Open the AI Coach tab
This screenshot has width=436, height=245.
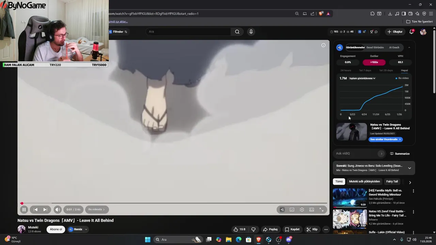pos(394,48)
